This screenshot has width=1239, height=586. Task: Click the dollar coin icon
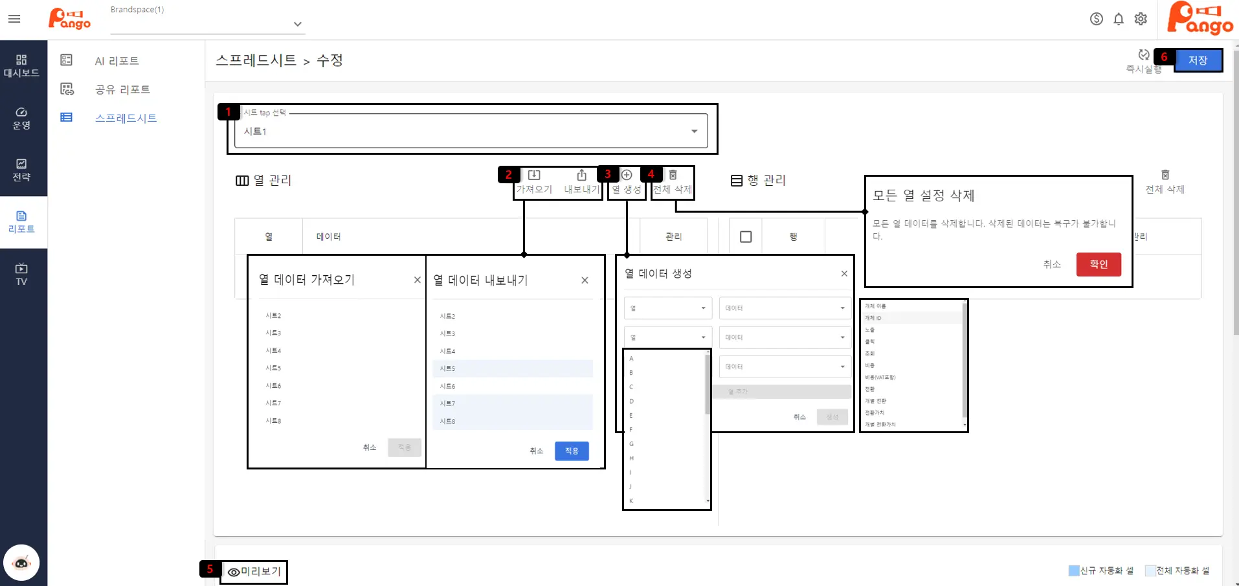[x=1096, y=19]
